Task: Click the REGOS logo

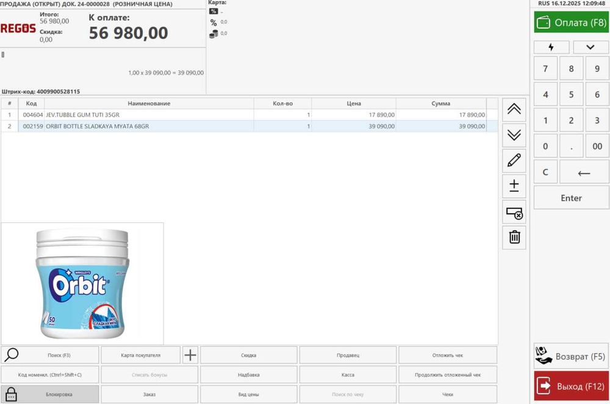Action: coord(18,29)
